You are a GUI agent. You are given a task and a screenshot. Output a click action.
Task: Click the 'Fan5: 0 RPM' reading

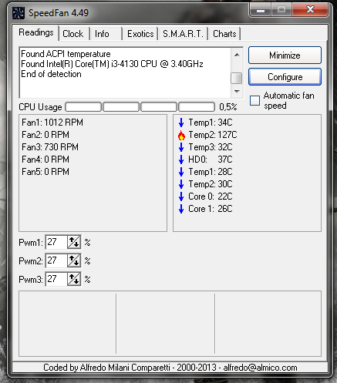(x=45, y=172)
